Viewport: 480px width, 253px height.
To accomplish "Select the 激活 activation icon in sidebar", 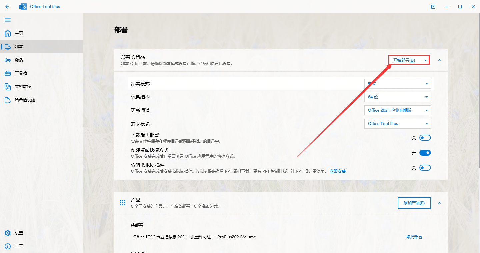I will 8,60.
